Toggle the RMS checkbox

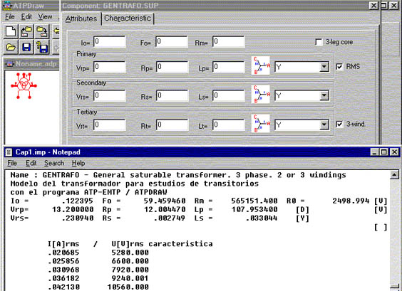(x=339, y=67)
